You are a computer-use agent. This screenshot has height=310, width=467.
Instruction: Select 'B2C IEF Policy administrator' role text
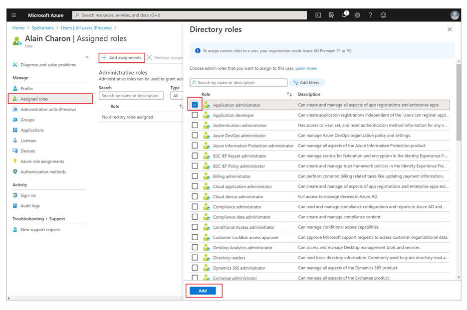click(x=239, y=166)
